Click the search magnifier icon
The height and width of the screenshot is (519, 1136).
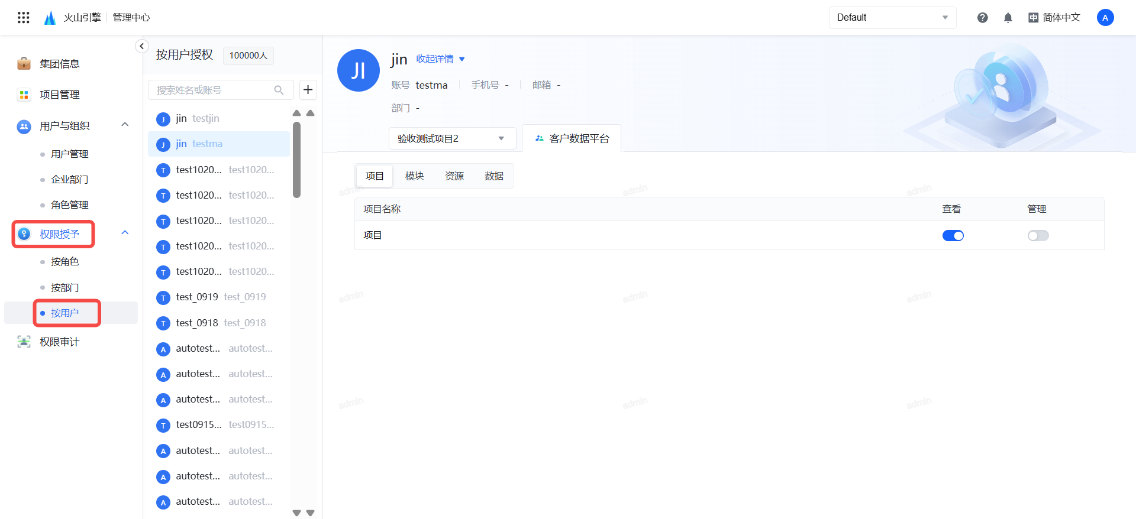click(x=279, y=90)
